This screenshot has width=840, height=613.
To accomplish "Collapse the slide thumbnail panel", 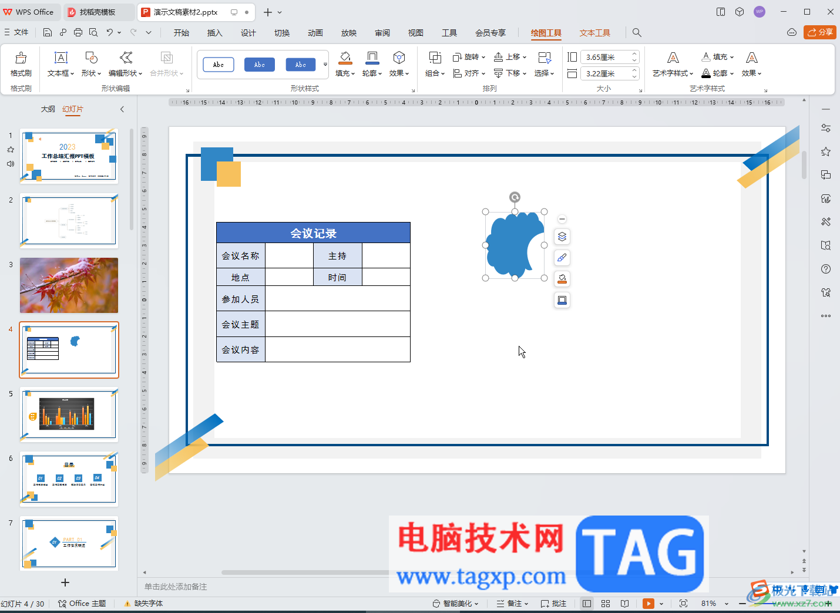I will [122, 109].
